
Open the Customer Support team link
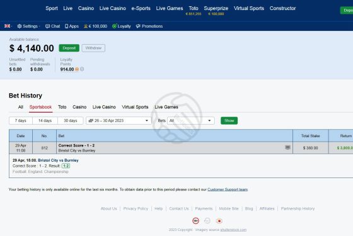tap(228, 189)
